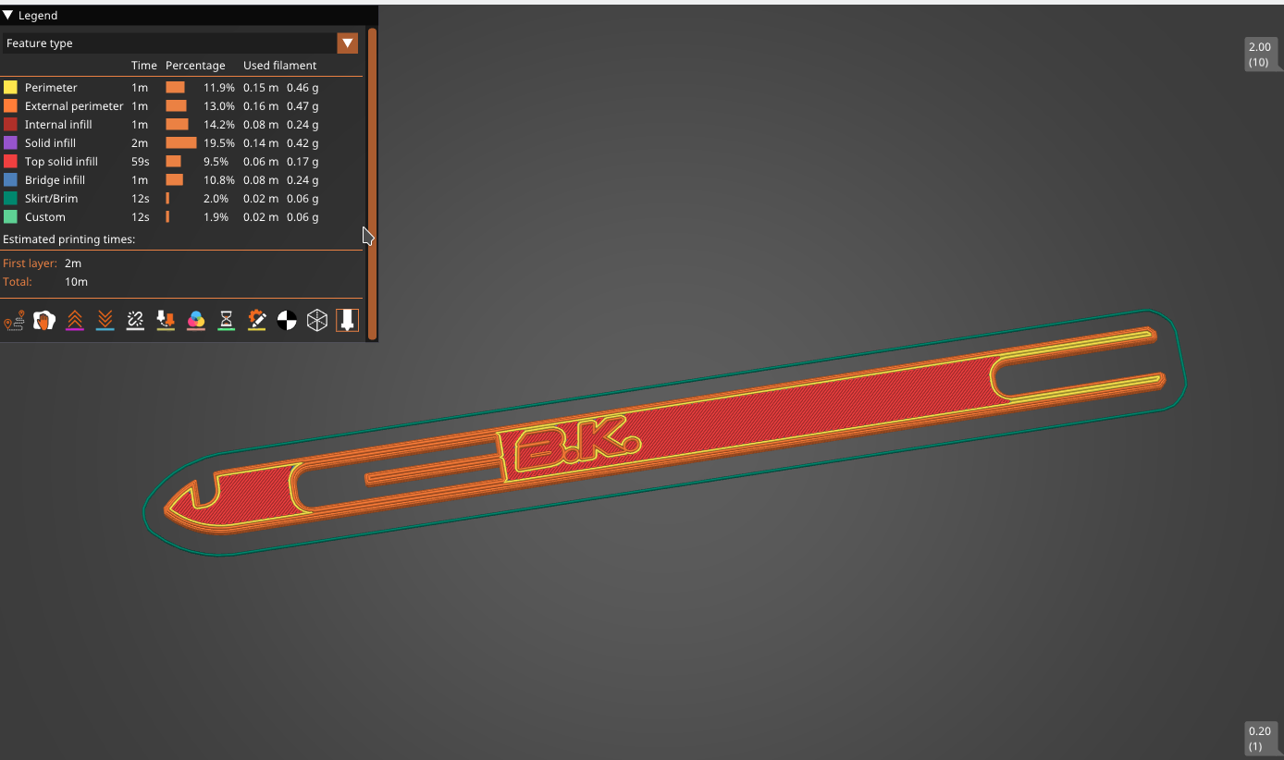Hide Top solid infill feature
This screenshot has height=760, width=1284.
[x=181, y=162]
